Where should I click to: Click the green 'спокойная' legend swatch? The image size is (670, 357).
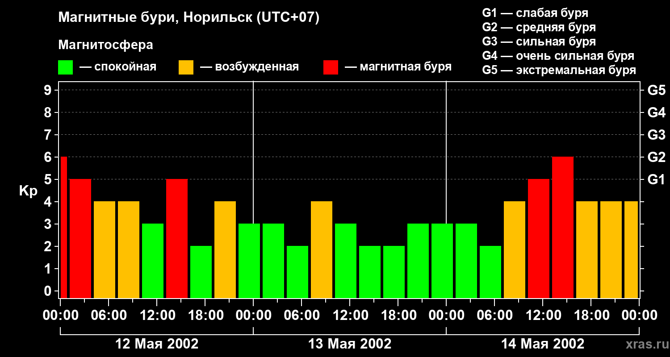click(65, 67)
